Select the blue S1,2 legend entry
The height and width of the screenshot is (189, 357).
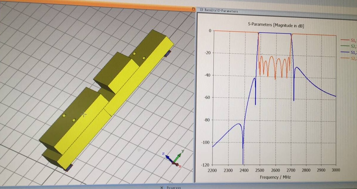click(x=349, y=52)
